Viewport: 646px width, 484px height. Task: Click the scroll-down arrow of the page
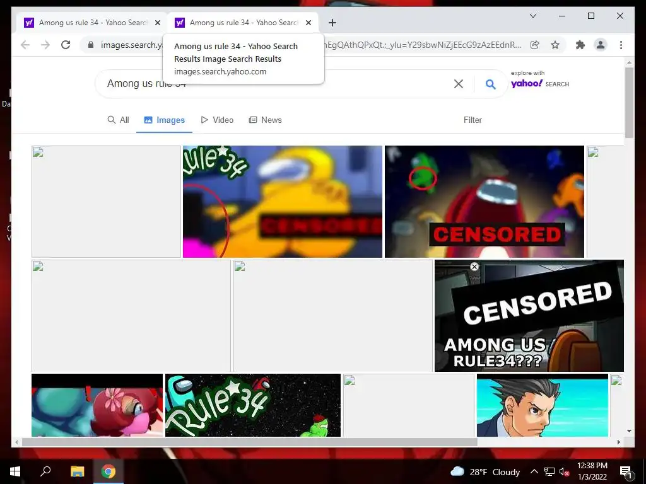point(629,431)
